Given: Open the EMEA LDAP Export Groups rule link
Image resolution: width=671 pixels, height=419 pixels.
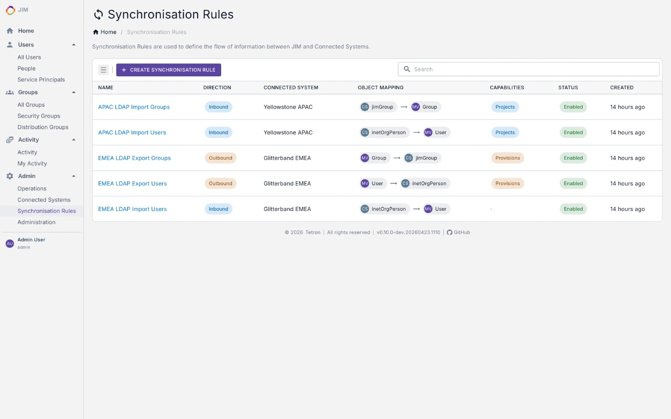Looking at the screenshot, I should 134,158.
